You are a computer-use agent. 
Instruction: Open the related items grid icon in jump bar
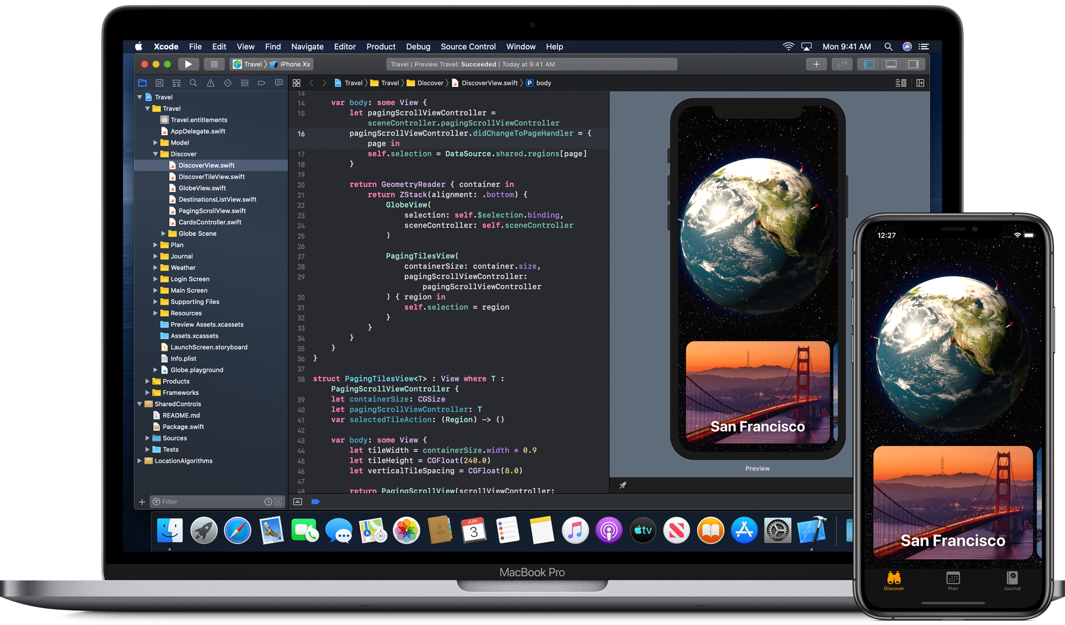(x=297, y=83)
